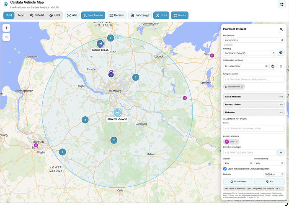
Task: Toggle the Bereich area button
Action: pyautogui.click(x=117, y=16)
